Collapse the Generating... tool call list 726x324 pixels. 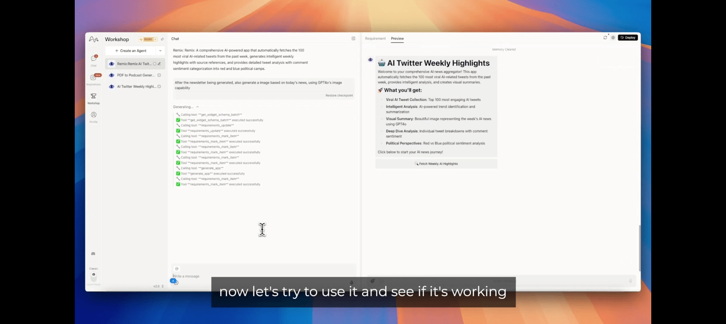pos(197,107)
